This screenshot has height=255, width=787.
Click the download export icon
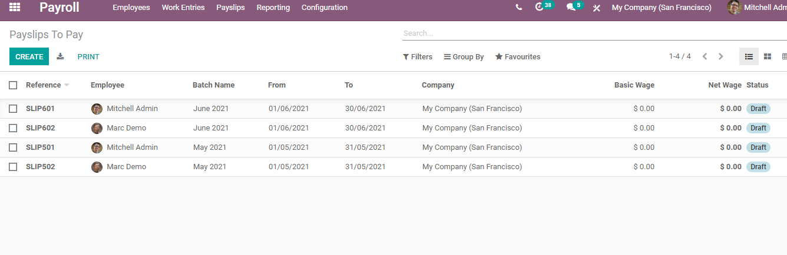click(60, 57)
